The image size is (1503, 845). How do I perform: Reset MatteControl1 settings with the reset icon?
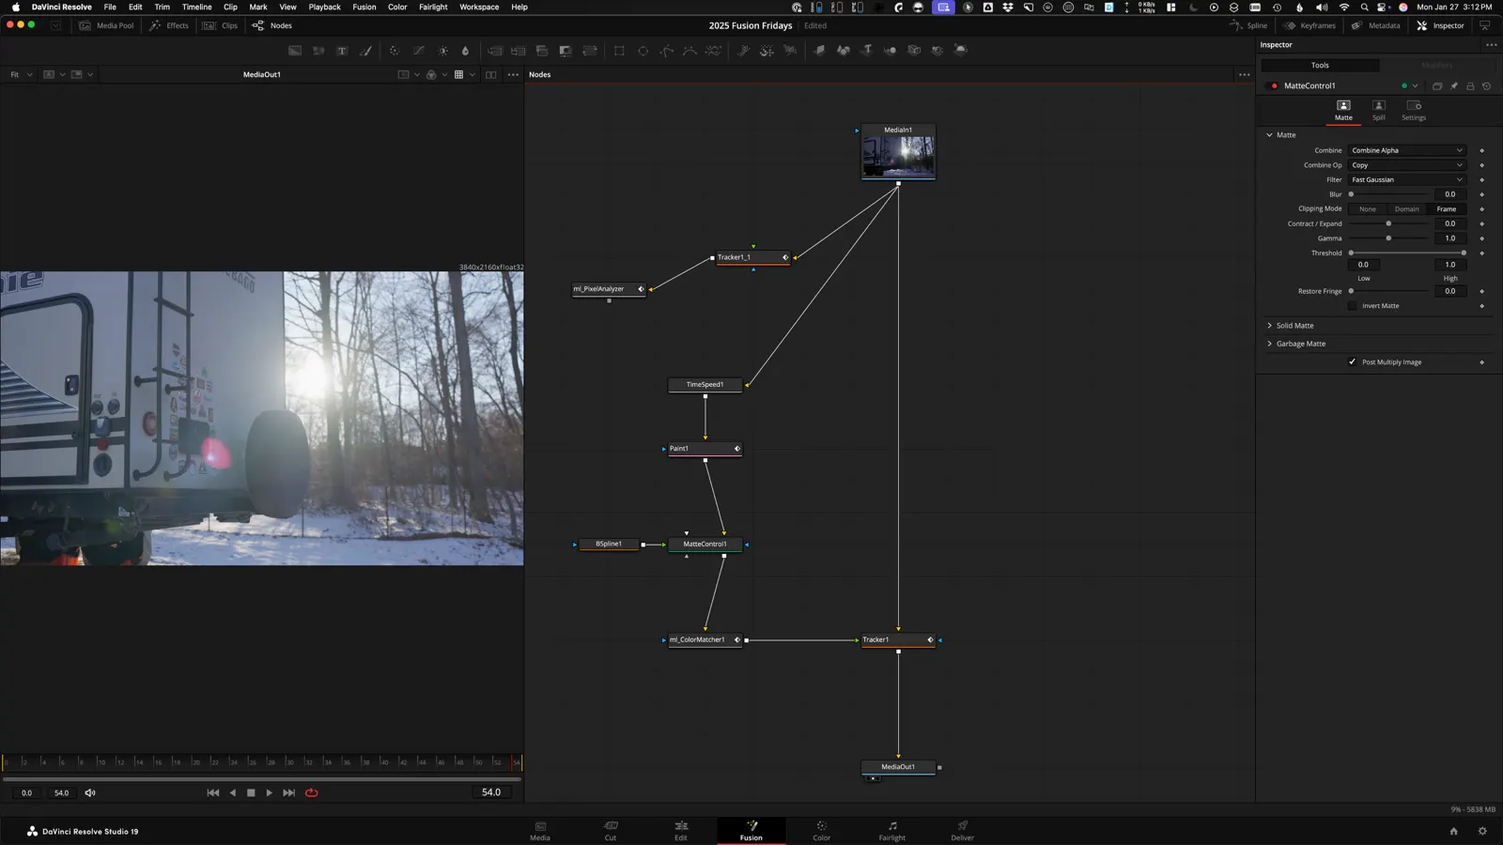[x=1486, y=85]
